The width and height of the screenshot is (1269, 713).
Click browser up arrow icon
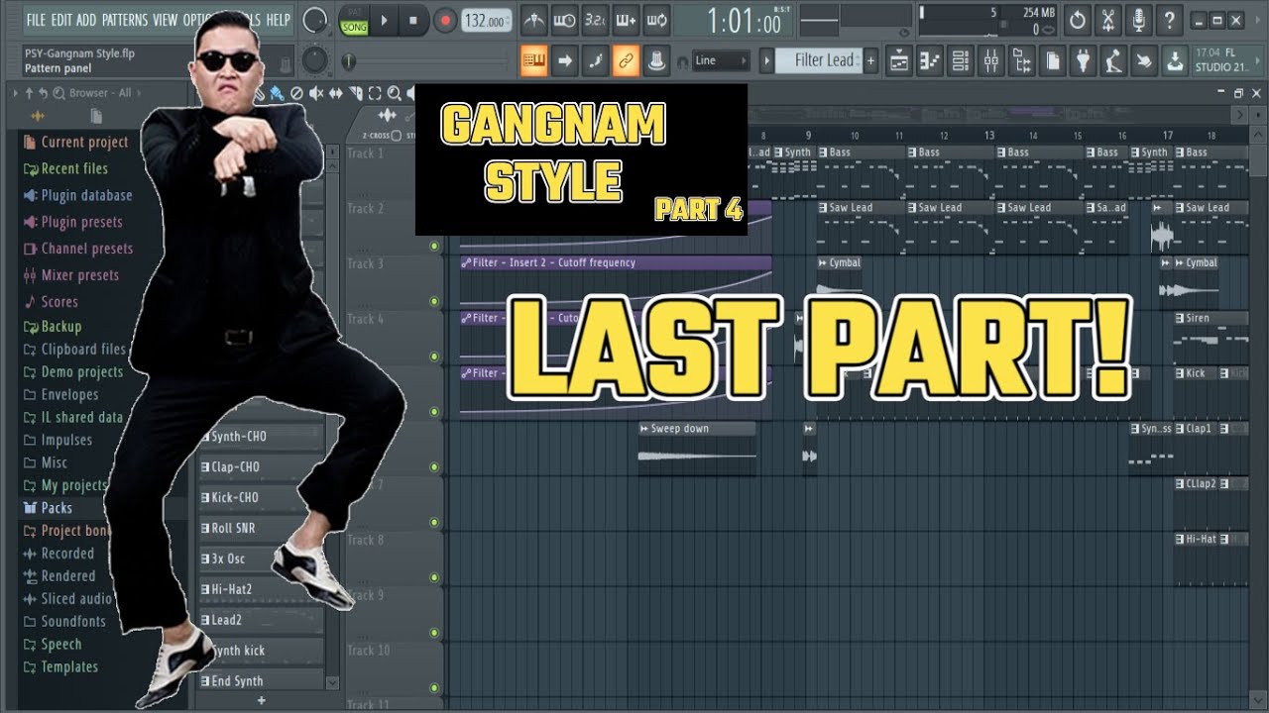pos(30,93)
